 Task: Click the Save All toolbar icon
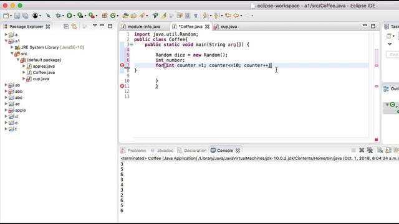click(25, 16)
